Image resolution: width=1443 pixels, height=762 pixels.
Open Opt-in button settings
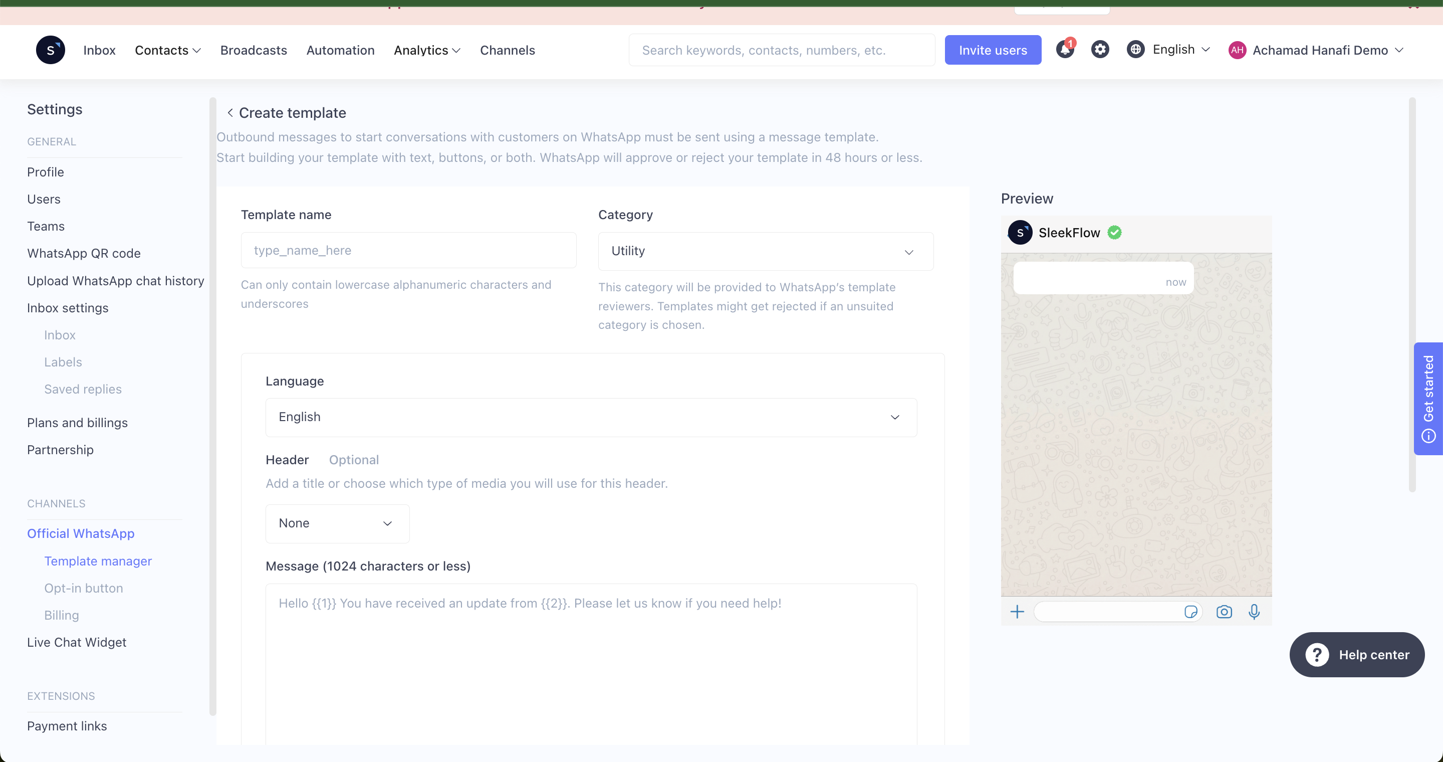tap(84, 588)
